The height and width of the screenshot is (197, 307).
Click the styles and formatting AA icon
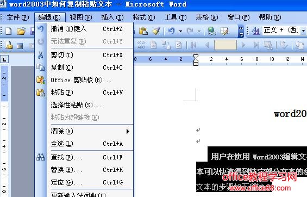(255, 31)
